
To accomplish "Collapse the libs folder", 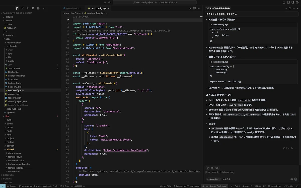I will [30, 116].
